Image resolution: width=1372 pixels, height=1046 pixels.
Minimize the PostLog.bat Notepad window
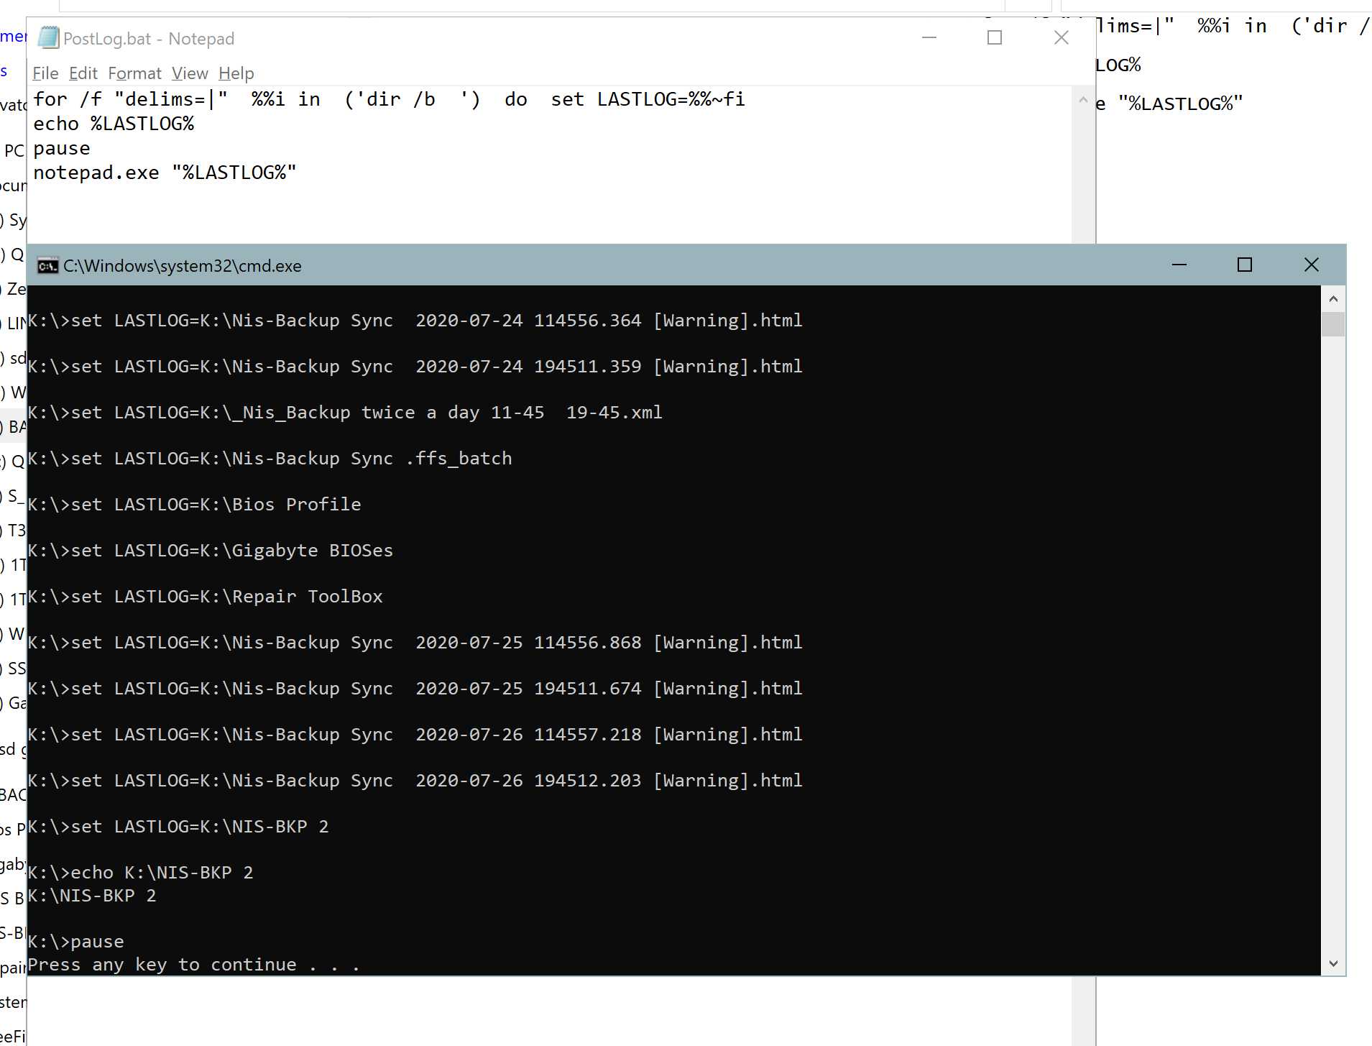tap(929, 37)
